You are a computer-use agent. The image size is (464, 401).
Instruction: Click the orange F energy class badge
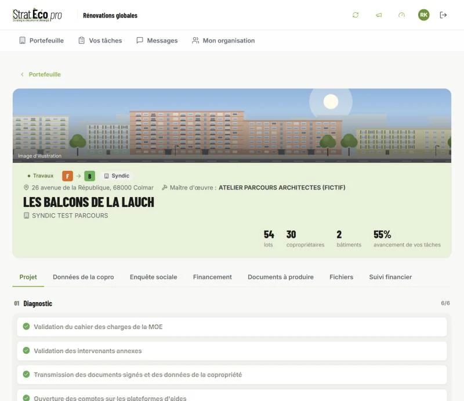coord(67,176)
